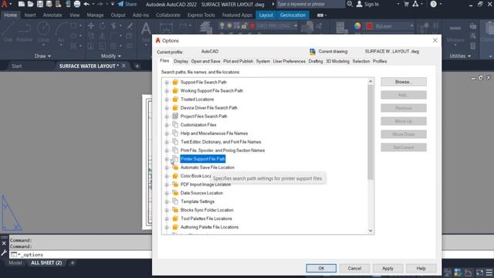Image resolution: width=494 pixels, height=278 pixels.
Task: Click the Save As icon in quick access toolbar
Action: pyautogui.click(x=49, y=4)
